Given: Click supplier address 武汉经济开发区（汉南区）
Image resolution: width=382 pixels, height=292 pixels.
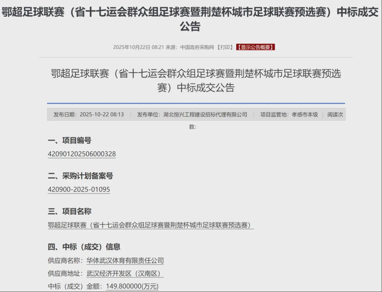Looking at the screenshot, I should point(125,274).
